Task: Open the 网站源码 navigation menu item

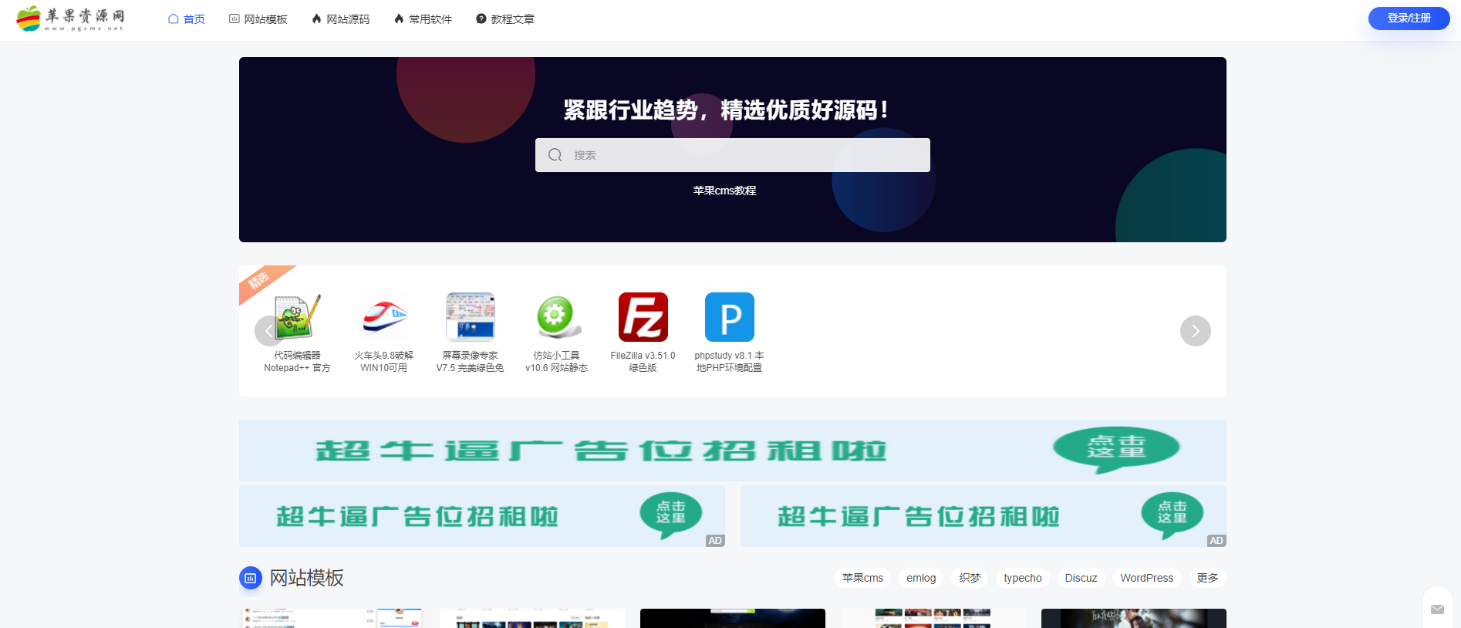Action: click(x=341, y=19)
